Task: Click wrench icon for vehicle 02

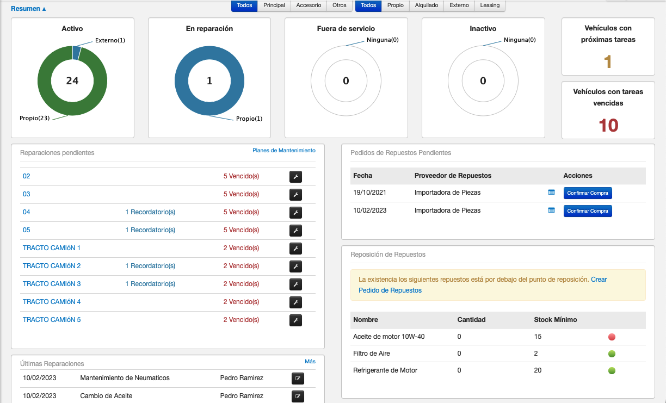Action: coord(295,177)
